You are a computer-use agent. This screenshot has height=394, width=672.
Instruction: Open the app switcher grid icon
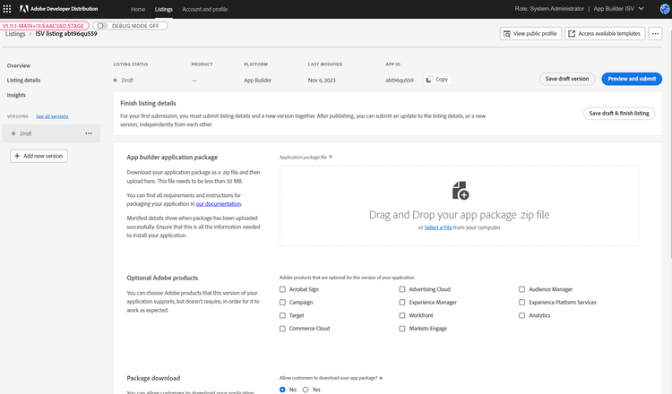pos(7,9)
